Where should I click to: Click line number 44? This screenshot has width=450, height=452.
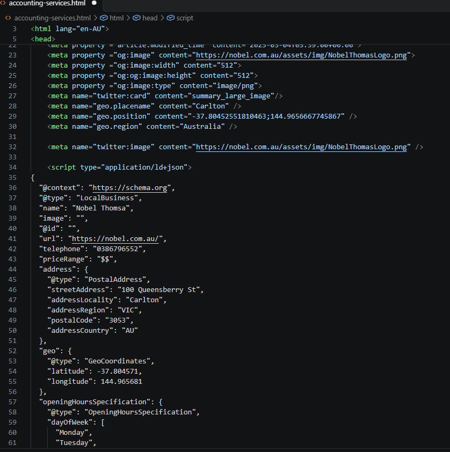(x=12, y=269)
